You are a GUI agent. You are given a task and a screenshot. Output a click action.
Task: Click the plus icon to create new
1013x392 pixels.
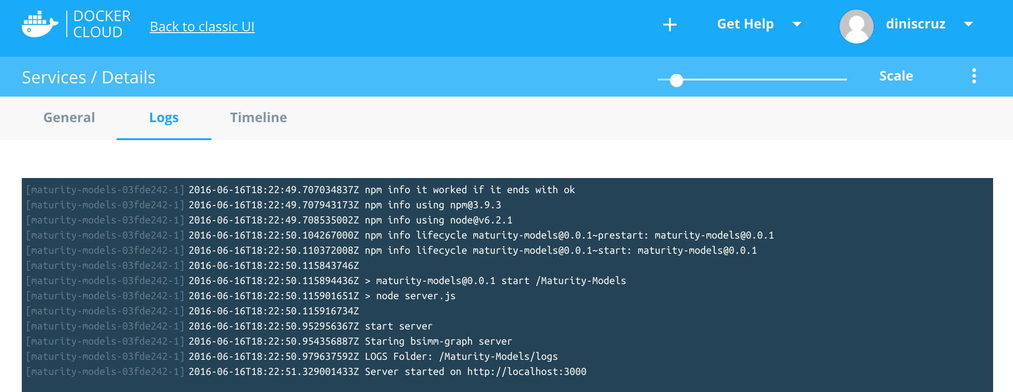pyautogui.click(x=669, y=25)
